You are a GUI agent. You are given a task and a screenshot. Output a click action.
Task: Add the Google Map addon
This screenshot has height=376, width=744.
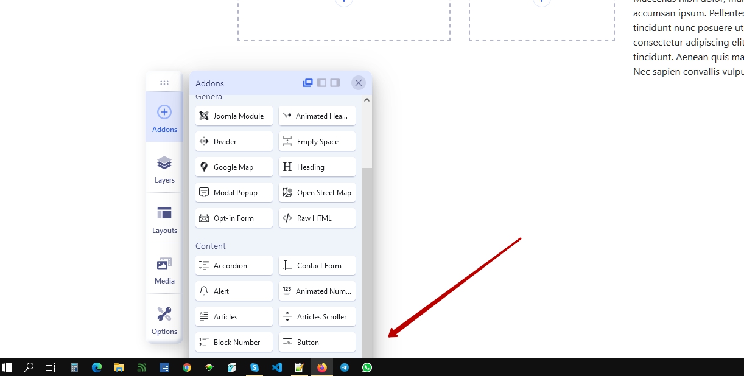(x=234, y=167)
